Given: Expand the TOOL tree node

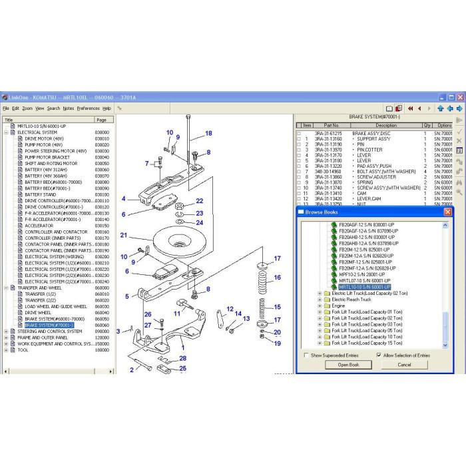Looking at the screenshot, I should (6, 350).
